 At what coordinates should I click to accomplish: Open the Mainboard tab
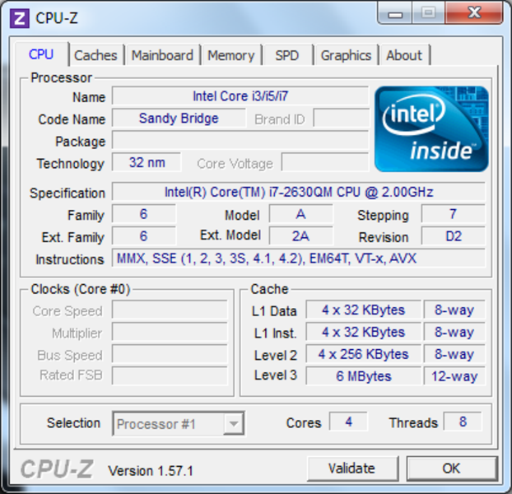click(162, 55)
